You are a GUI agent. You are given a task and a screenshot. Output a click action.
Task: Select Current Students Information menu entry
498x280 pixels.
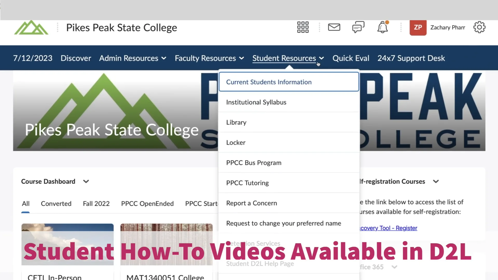[269, 82]
